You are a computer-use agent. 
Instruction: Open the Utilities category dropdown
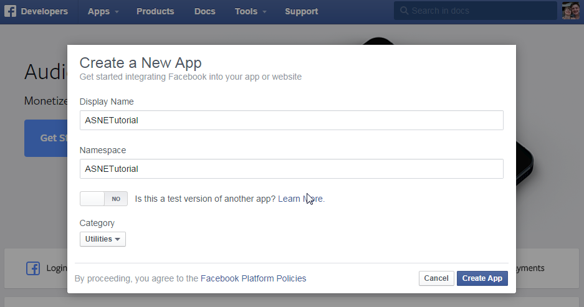click(x=102, y=239)
